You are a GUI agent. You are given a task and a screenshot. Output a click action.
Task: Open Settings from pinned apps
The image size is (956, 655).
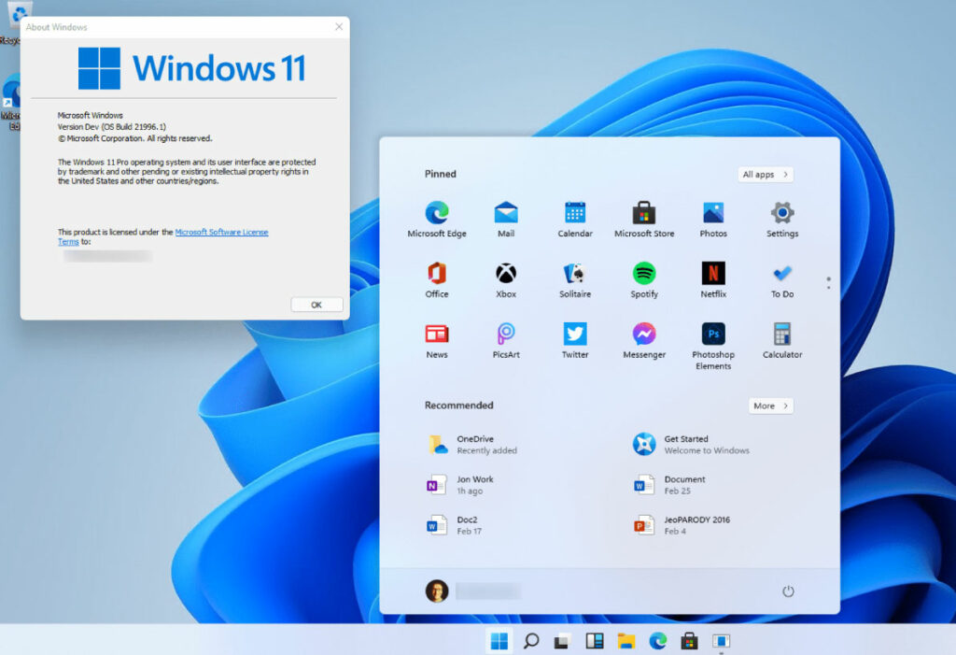click(782, 220)
